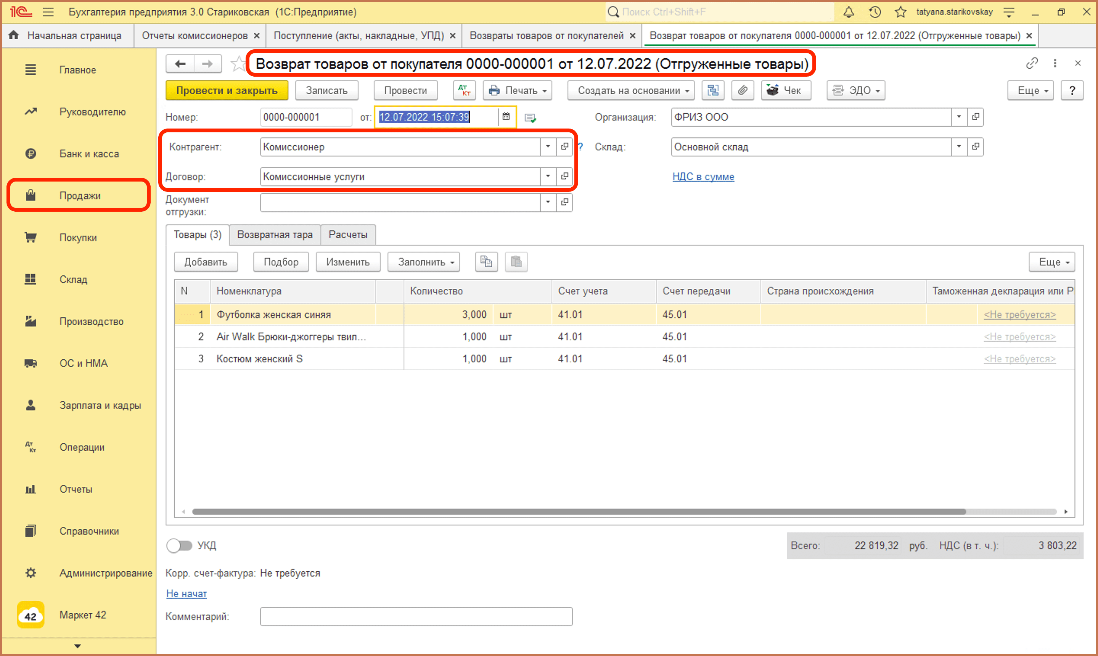Open top Еще menu
The image size is (1098, 656).
(1030, 91)
